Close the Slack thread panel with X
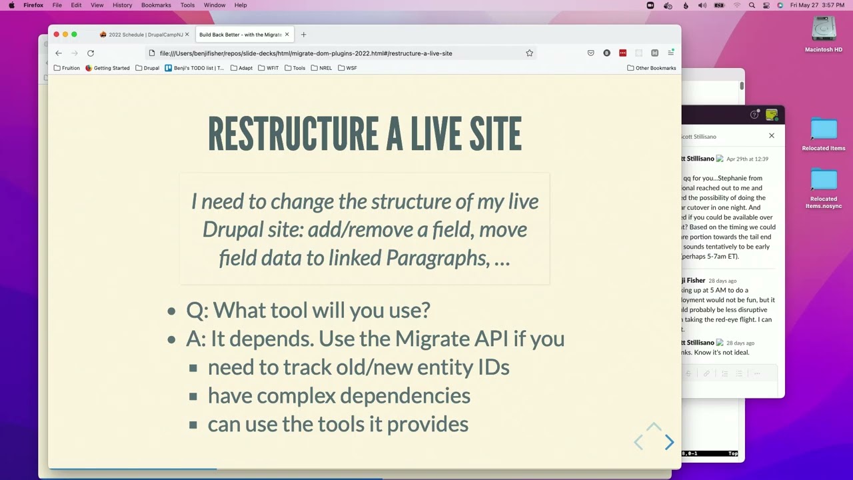Screen dimensions: 853x480 coord(772,136)
